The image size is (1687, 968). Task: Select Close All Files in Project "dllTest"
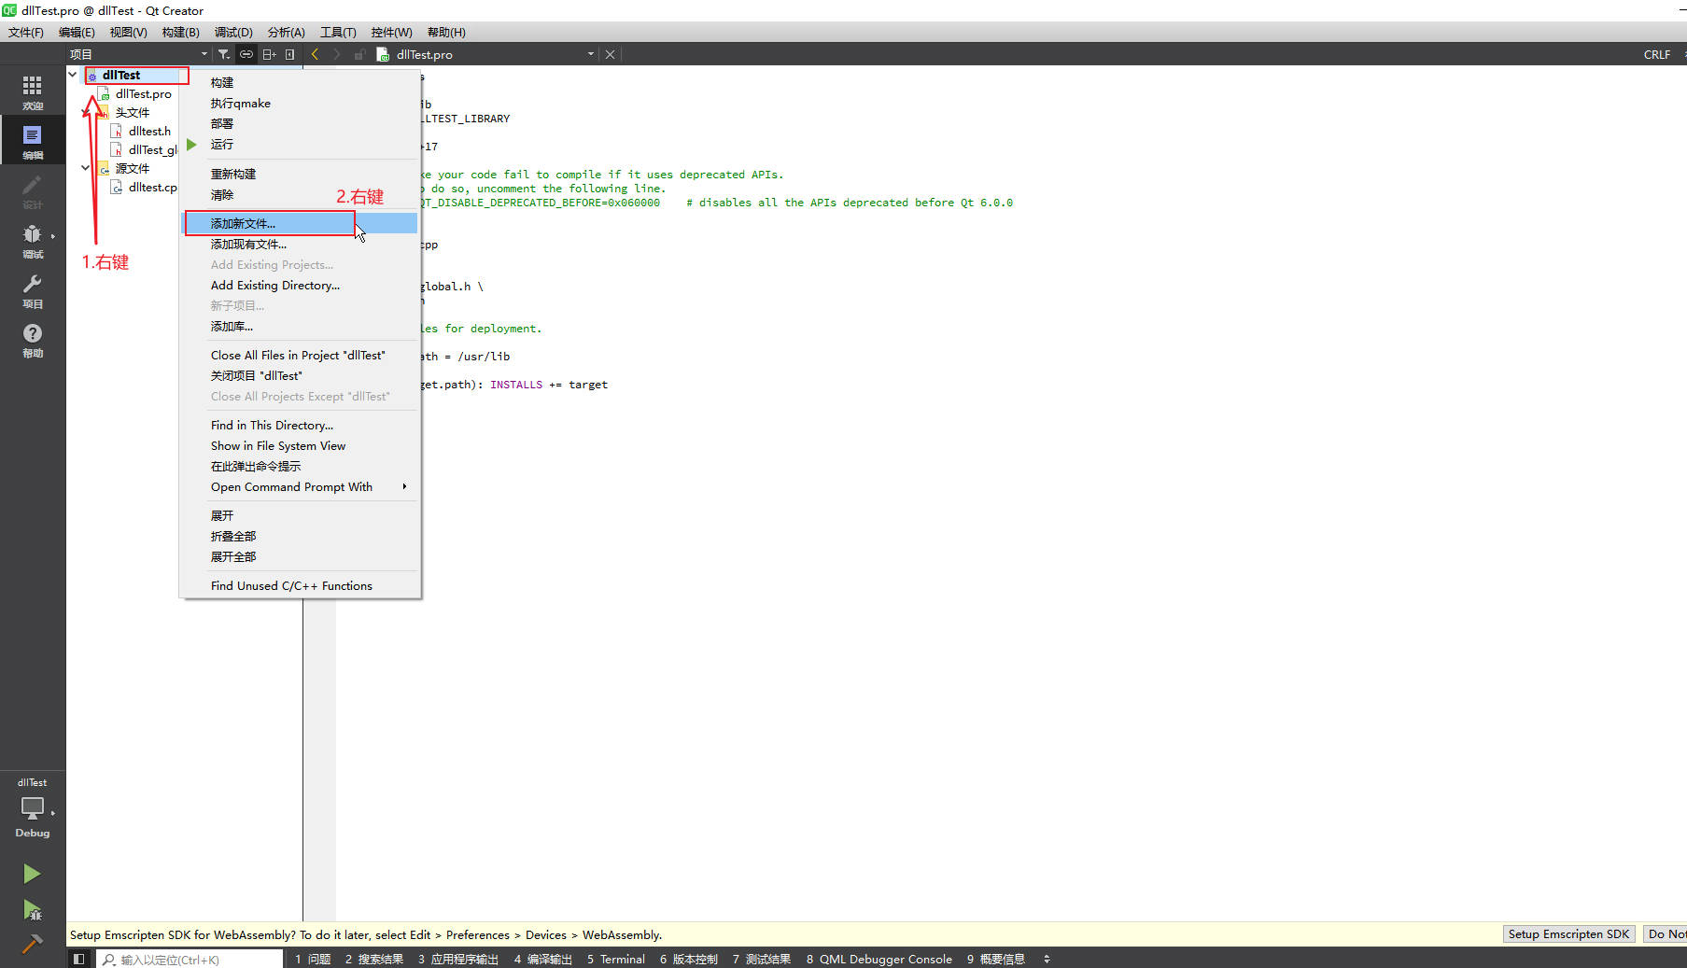299,355
